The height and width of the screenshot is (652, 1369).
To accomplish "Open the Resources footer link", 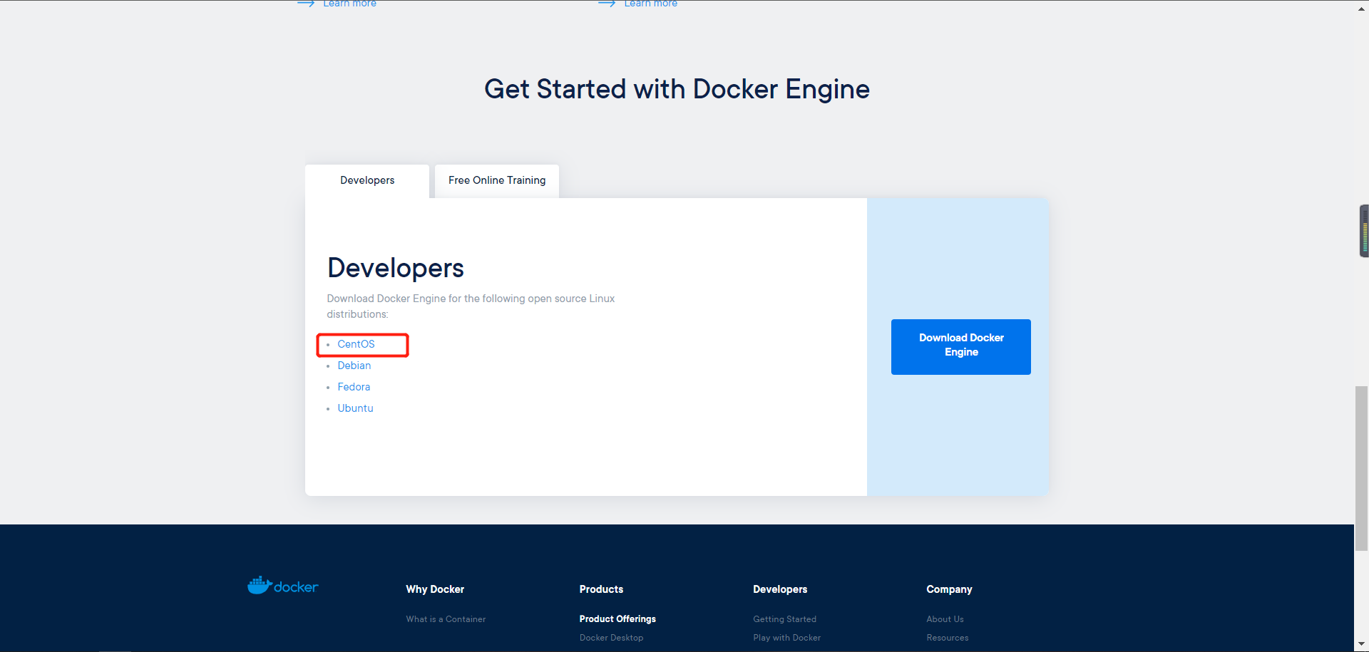I will pos(947,638).
